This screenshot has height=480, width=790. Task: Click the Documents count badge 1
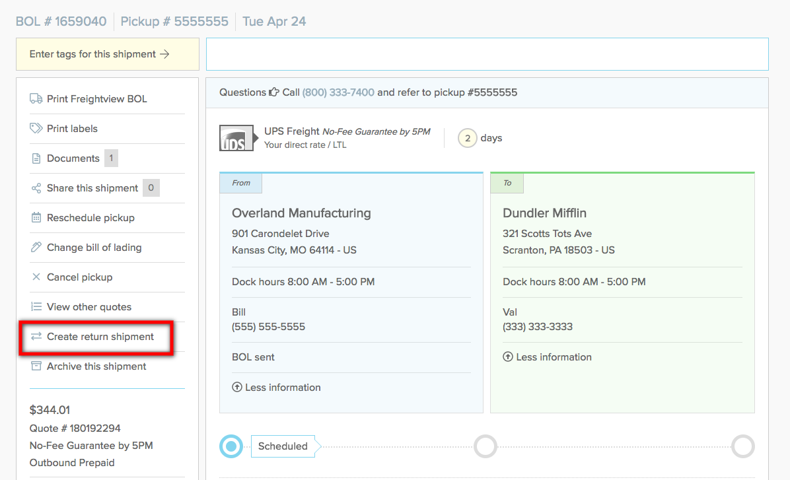pos(112,158)
